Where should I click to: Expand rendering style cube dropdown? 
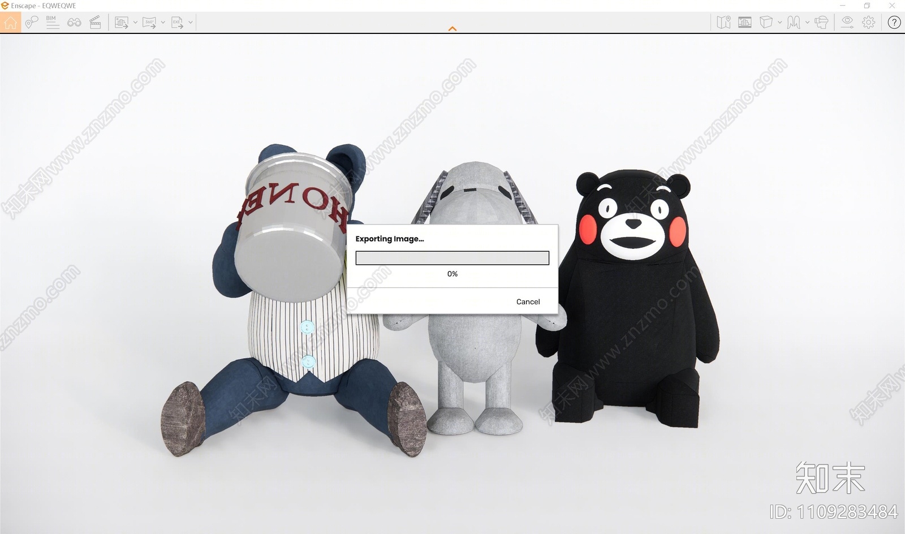779,23
